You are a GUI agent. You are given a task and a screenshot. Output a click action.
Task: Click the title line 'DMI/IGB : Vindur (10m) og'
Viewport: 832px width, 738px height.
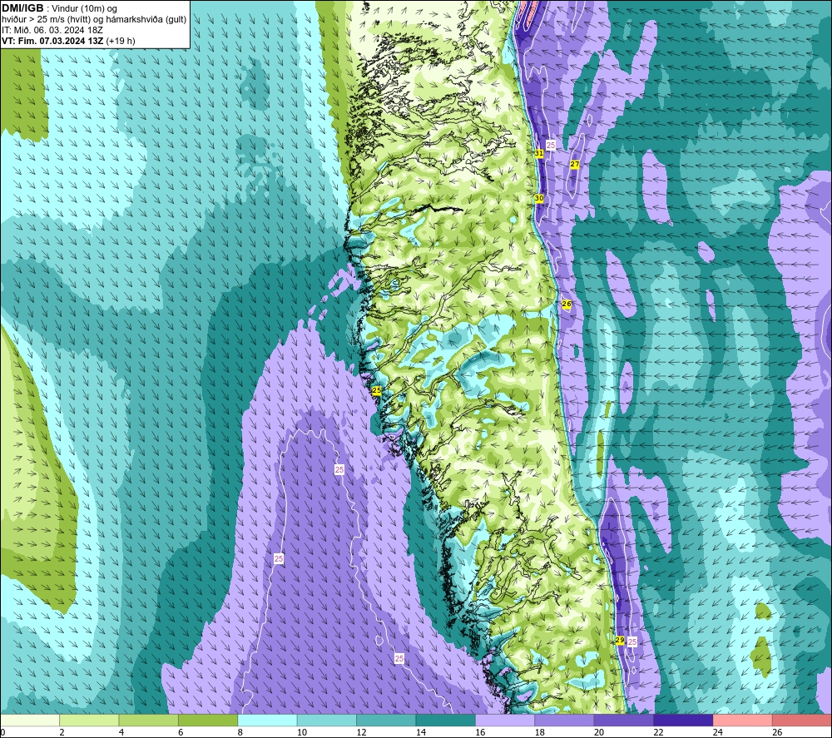click(59, 8)
